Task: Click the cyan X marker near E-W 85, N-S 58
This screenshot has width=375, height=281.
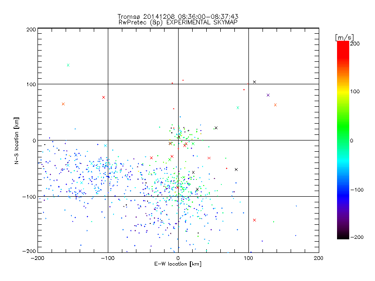Action: (x=238, y=108)
